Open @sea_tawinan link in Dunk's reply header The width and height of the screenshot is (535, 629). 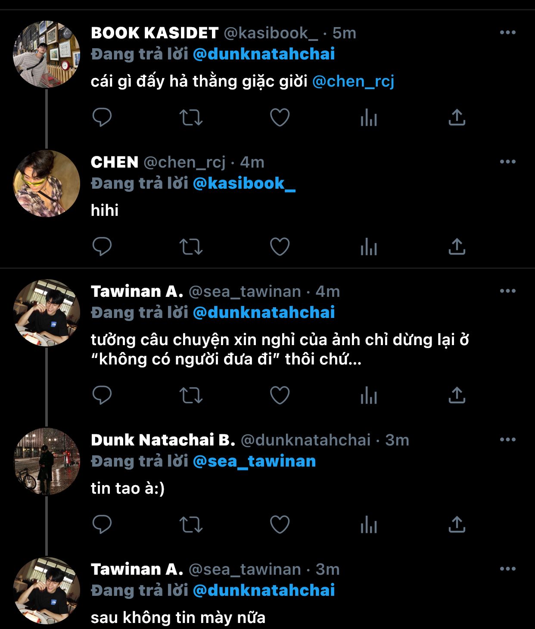[254, 461]
